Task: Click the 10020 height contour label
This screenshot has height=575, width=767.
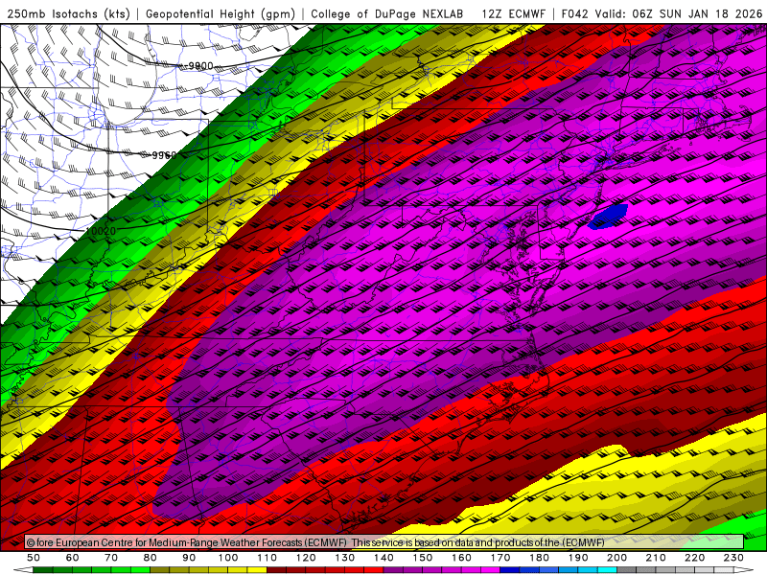Action: 101,231
